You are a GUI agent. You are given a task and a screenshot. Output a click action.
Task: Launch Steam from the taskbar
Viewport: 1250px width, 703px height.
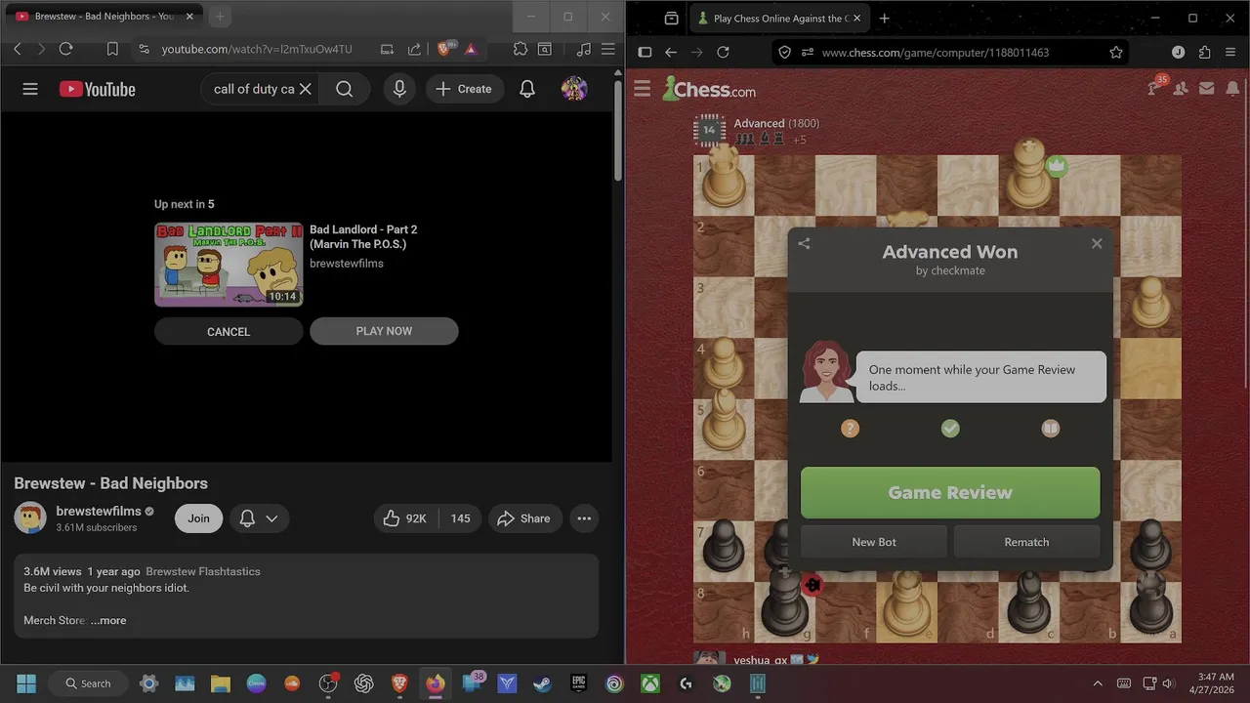(x=542, y=683)
